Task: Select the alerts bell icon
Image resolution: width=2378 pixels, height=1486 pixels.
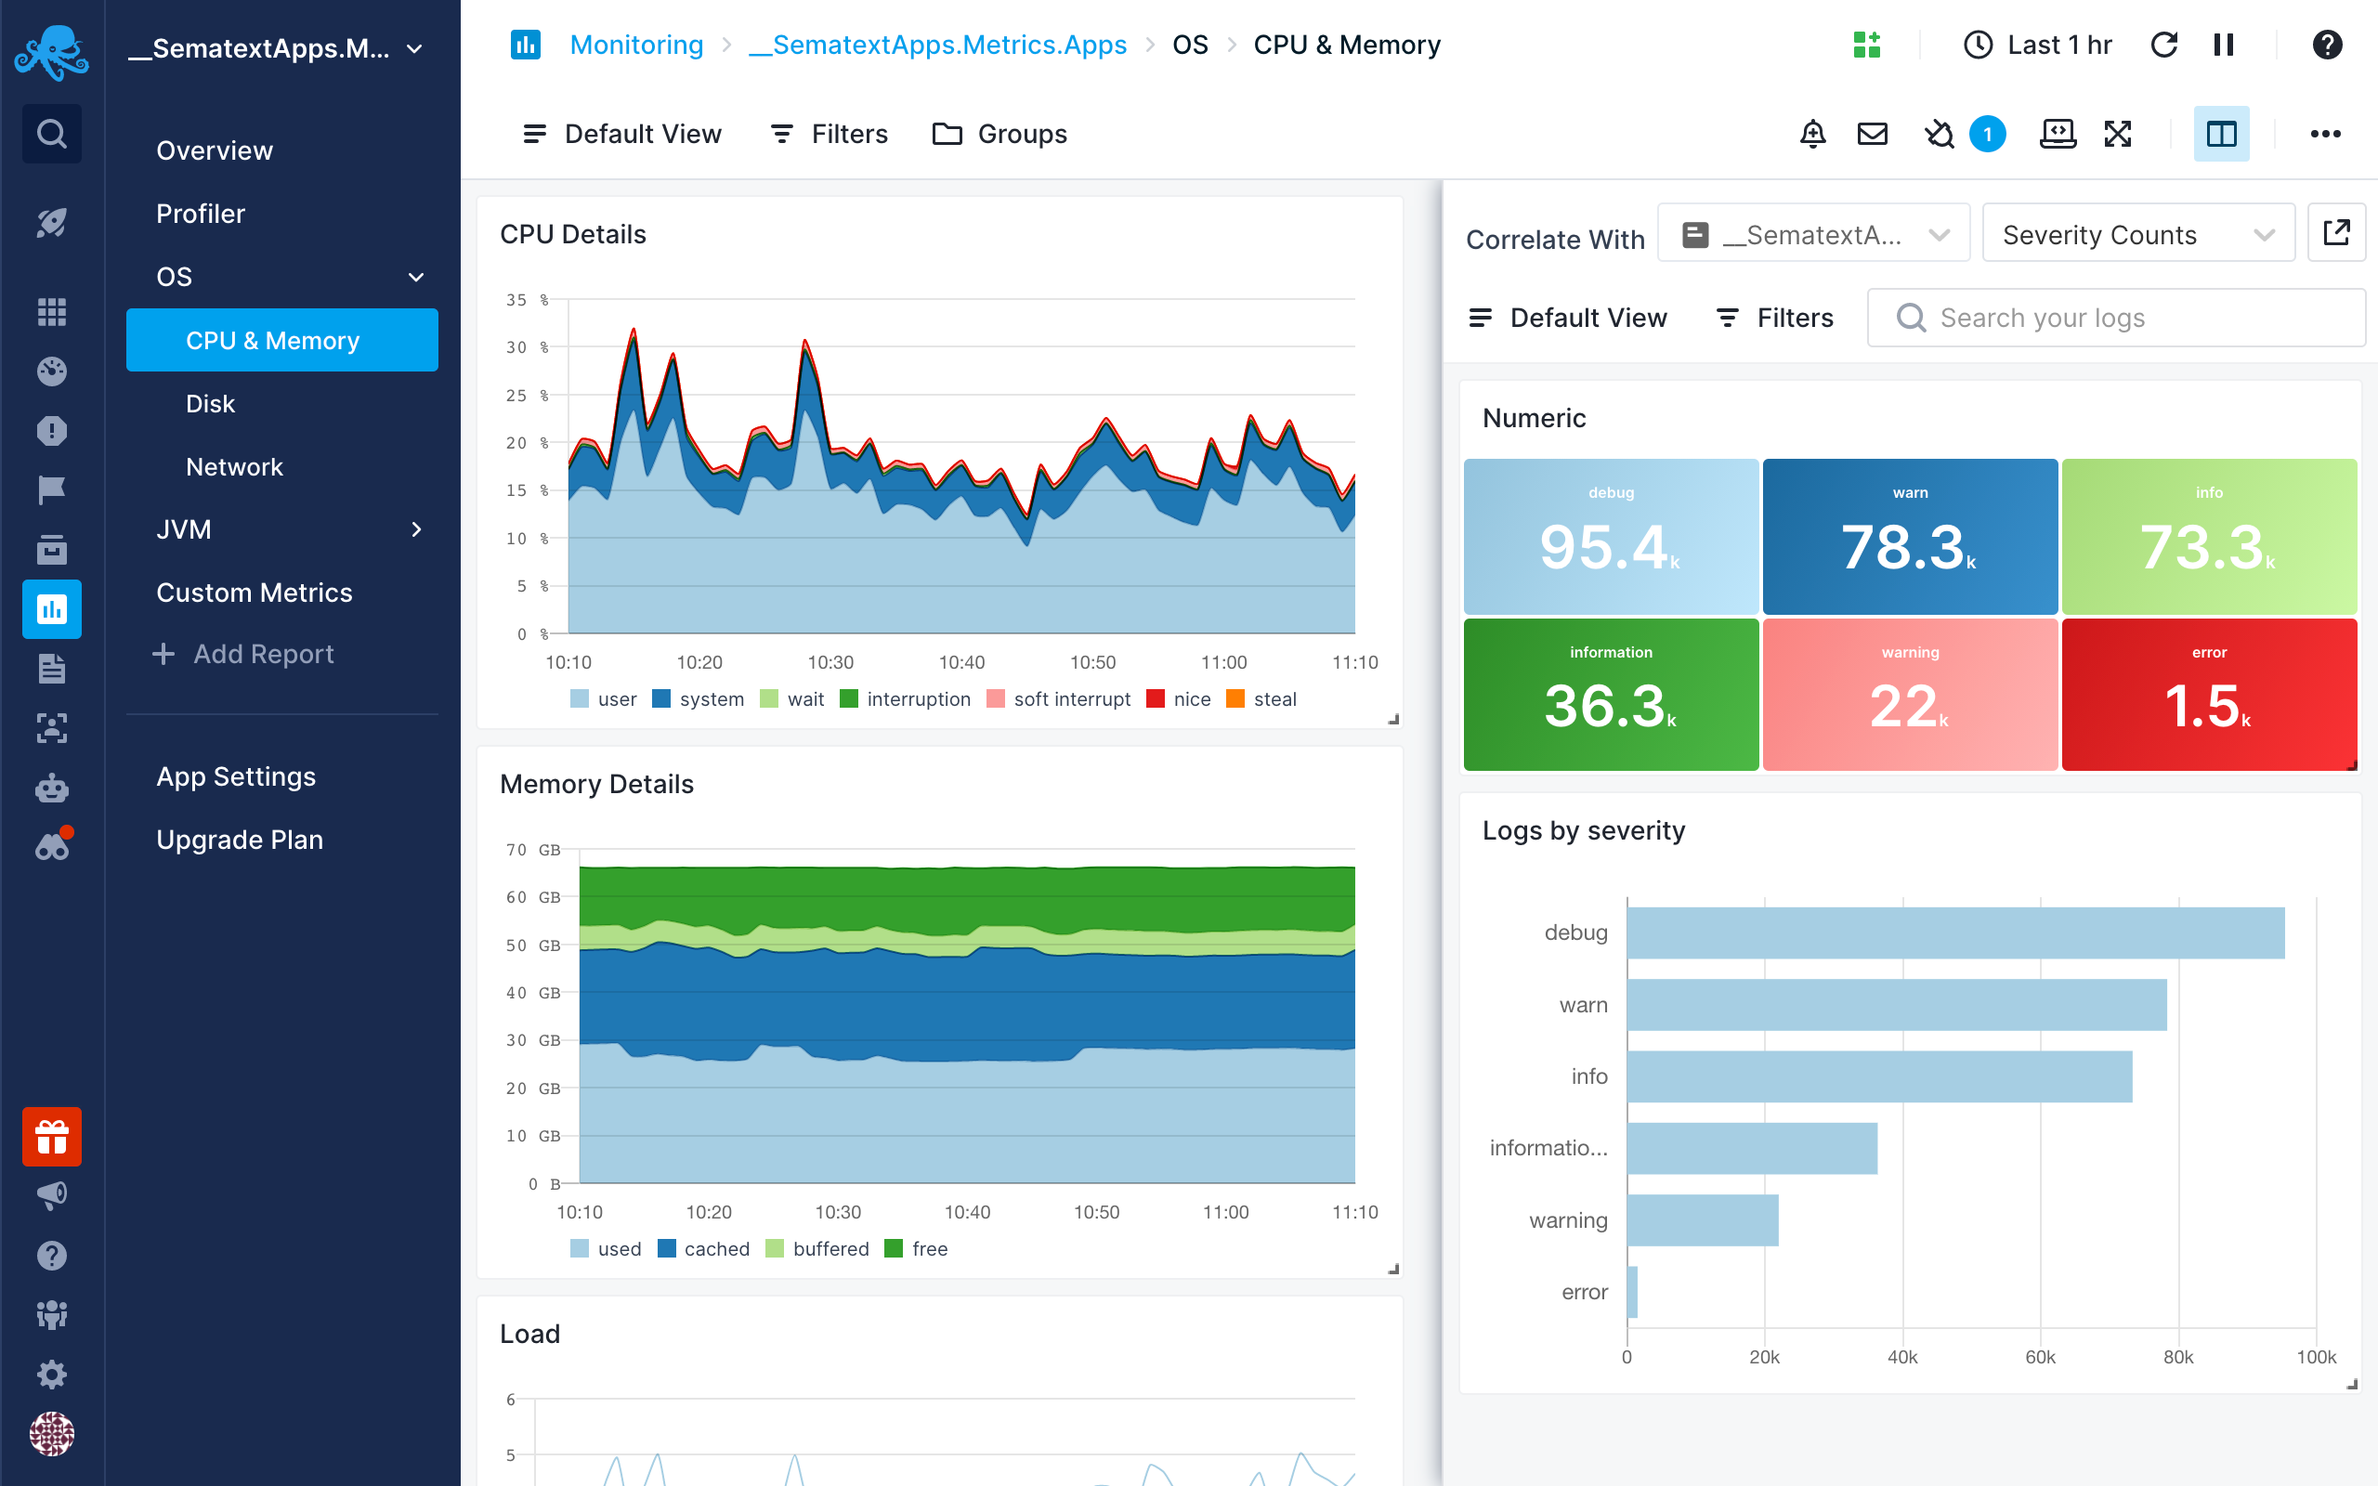Action: (x=1815, y=136)
